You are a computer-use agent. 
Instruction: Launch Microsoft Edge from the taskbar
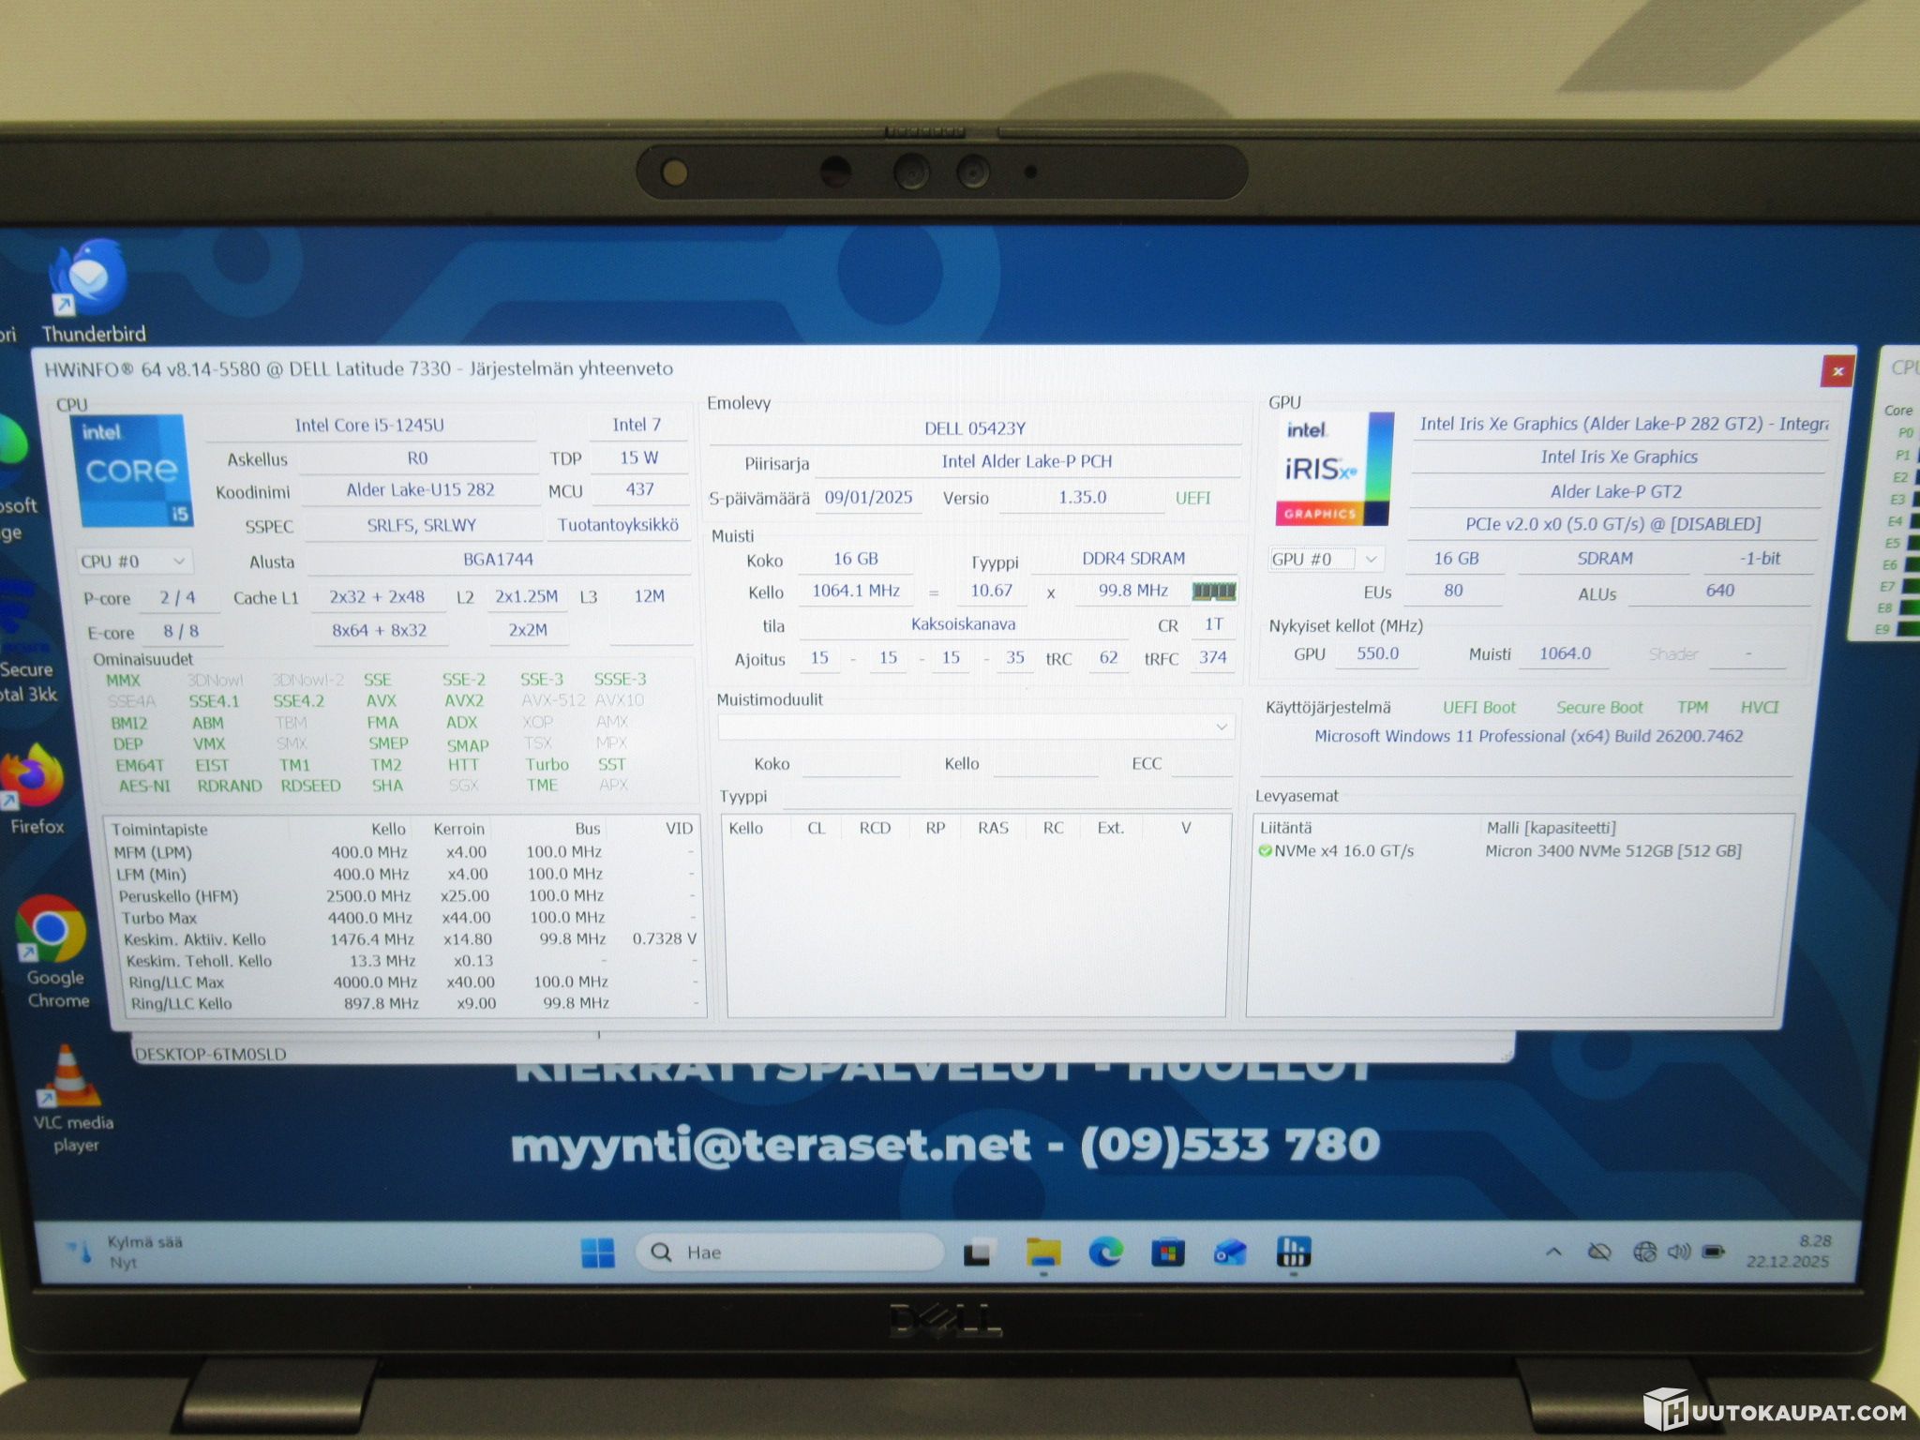(x=1105, y=1252)
